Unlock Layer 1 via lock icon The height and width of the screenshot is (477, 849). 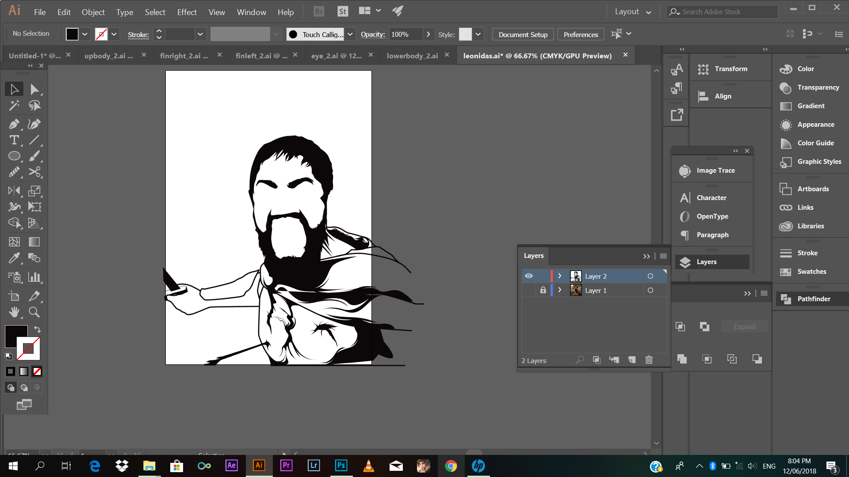pyautogui.click(x=543, y=290)
